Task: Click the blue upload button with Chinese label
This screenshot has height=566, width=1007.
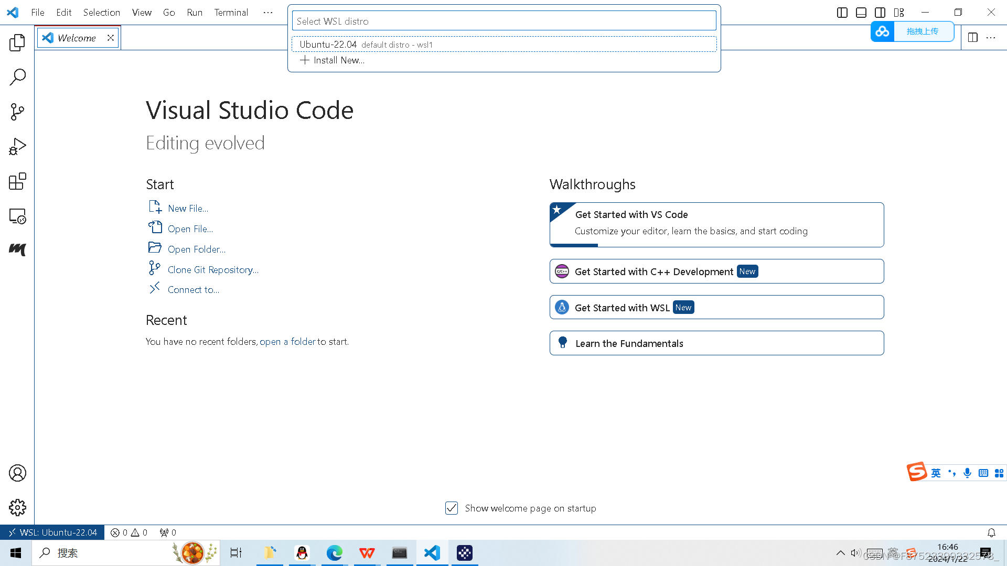Action: pyautogui.click(x=923, y=31)
